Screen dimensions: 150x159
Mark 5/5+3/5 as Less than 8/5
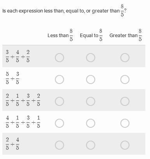point(59,79)
